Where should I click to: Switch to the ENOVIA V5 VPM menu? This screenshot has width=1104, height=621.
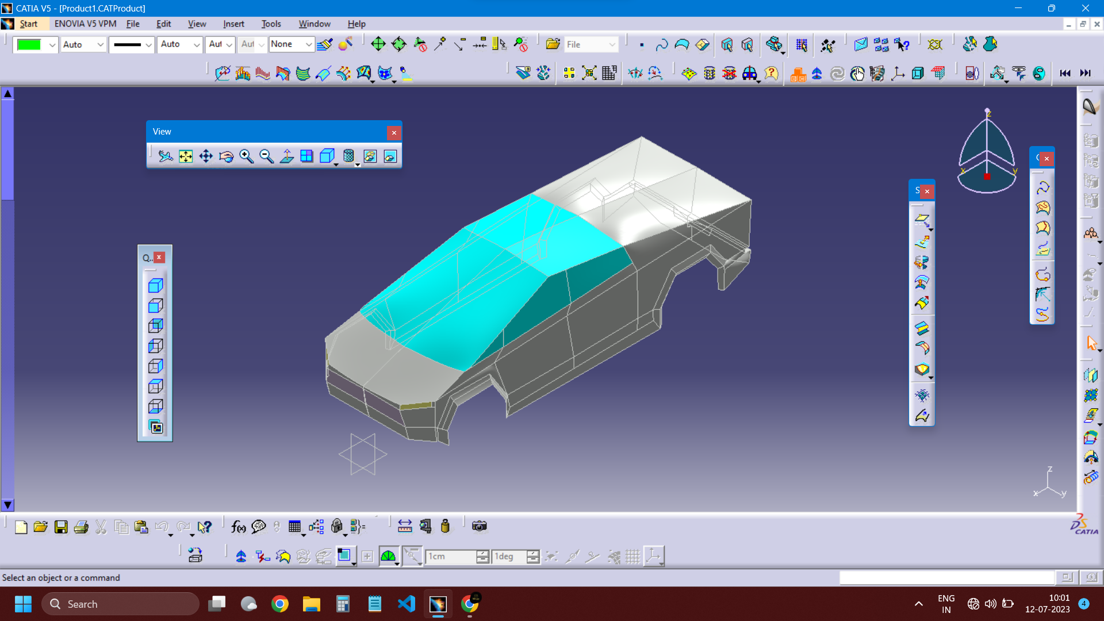tap(85, 24)
